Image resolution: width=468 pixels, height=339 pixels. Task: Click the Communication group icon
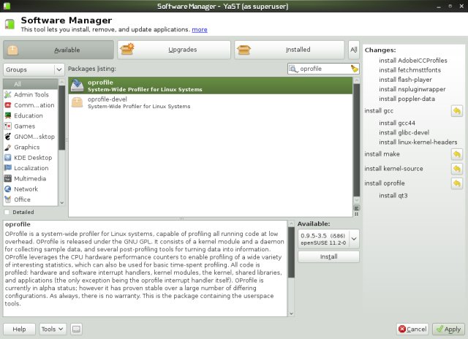pyautogui.click(x=8, y=105)
